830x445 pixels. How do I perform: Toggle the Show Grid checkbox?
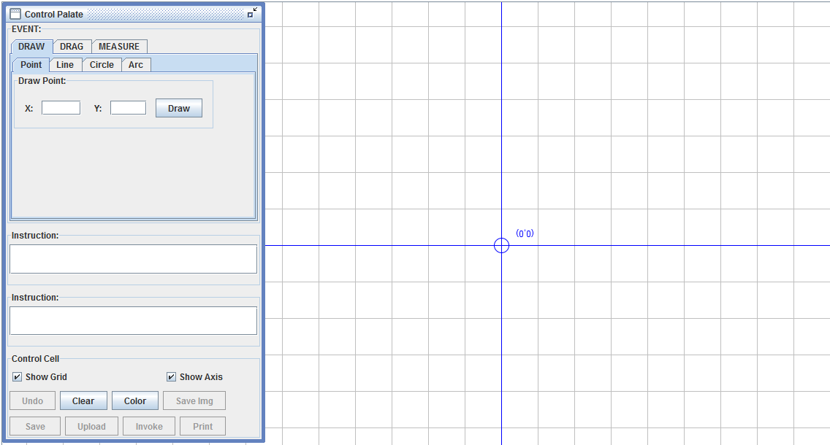[18, 377]
